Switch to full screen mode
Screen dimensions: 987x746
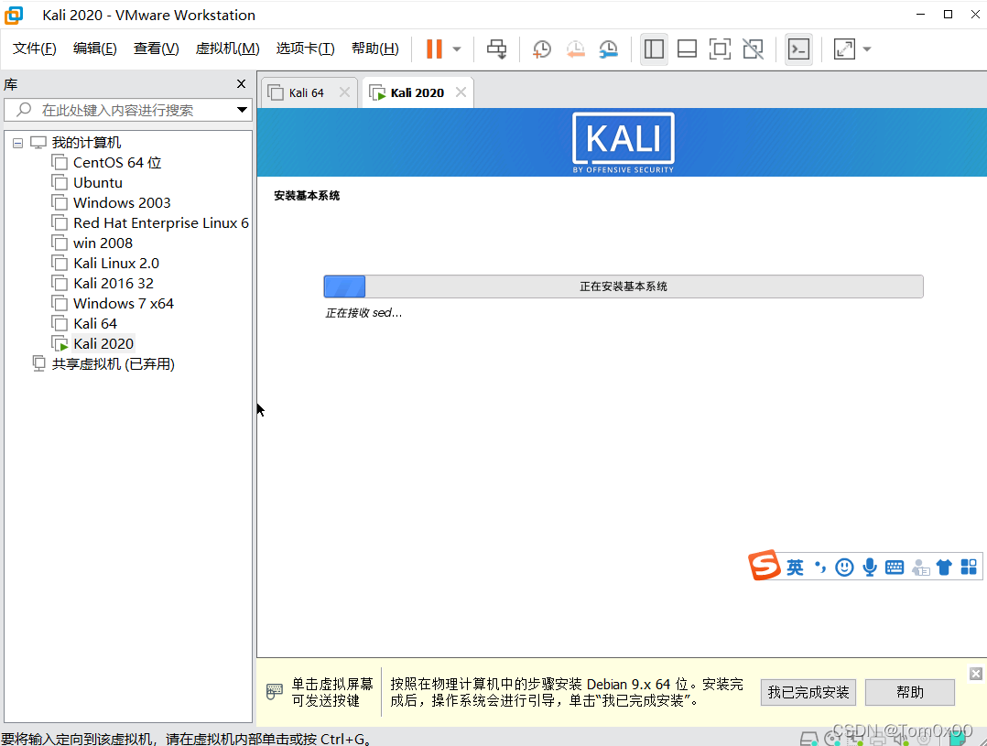click(x=720, y=49)
